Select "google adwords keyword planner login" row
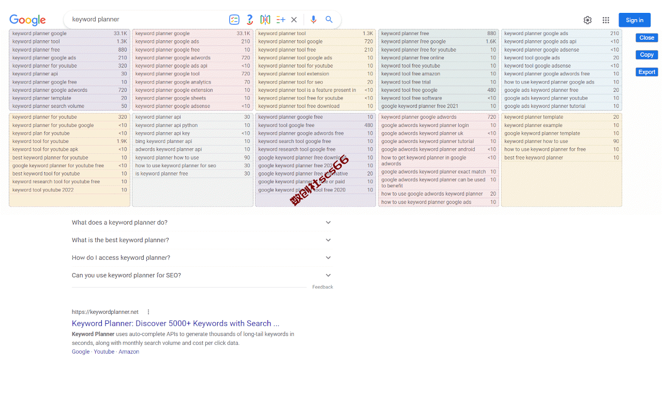Viewport: 662px width, 413px height. coord(439,125)
